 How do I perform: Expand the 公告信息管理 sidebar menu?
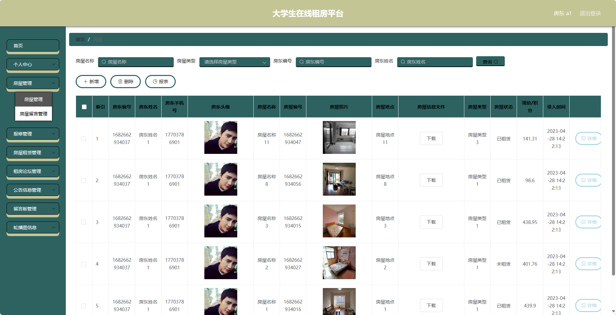tap(33, 190)
